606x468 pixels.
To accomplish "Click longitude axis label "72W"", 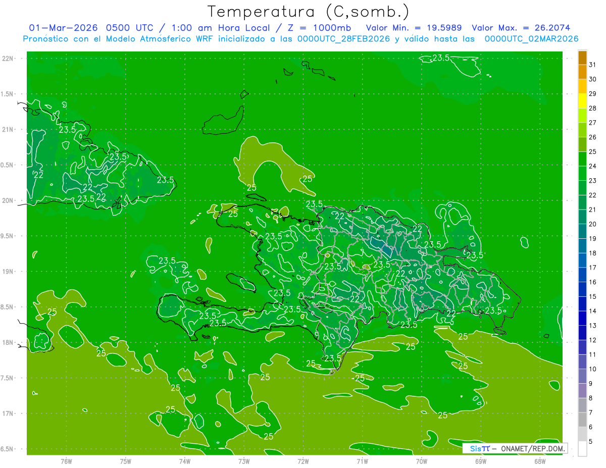I will [x=304, y=461].
